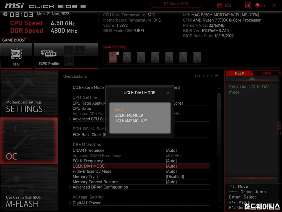The image size is (282, 212).
Task: Click the fifth boot priority slot icon
Action: pyautogui.click(x=169, y=57)
